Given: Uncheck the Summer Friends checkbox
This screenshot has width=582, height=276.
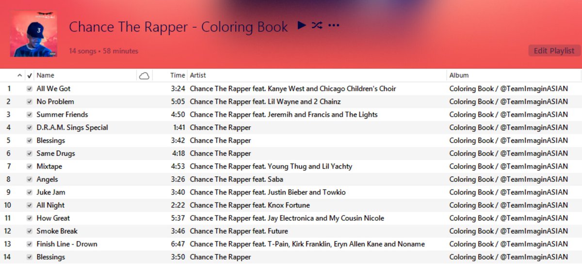Looking at the screenshot, I should (30, 115).
